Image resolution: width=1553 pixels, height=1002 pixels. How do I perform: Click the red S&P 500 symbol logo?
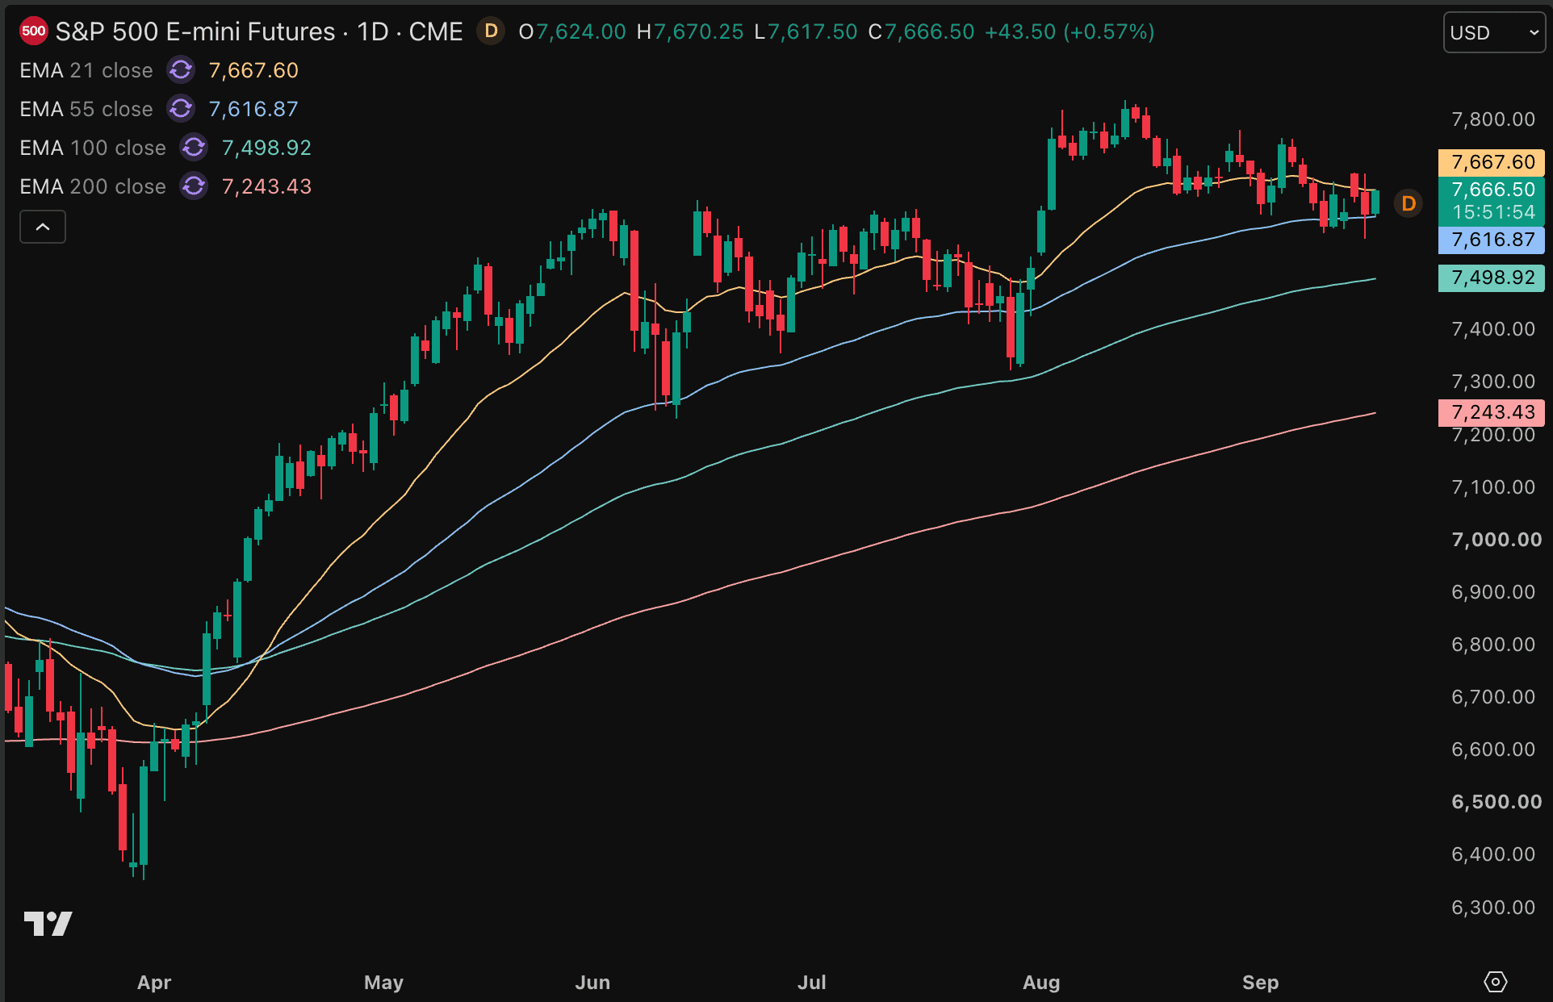(33, 31)
